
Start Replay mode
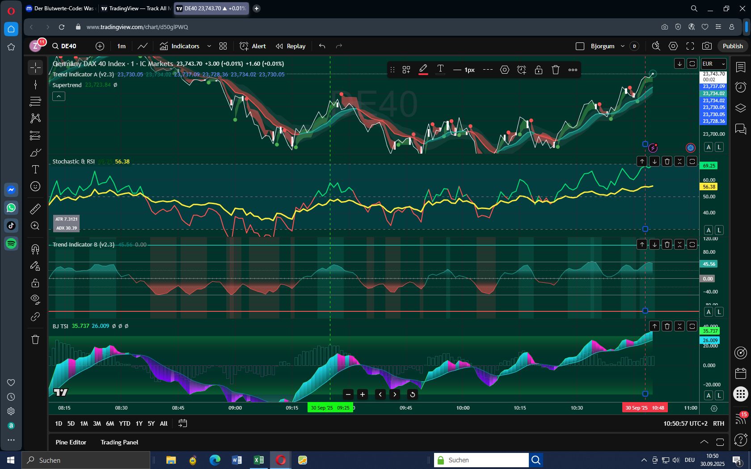(291, 46)
